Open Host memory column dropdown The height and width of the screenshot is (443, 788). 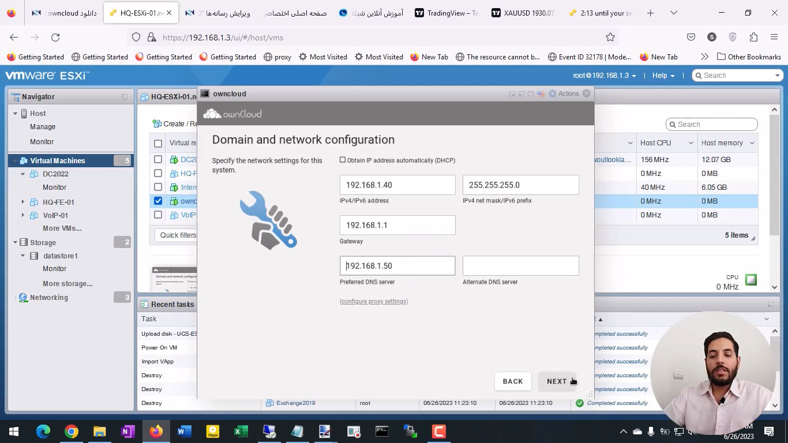coord(752,143)
